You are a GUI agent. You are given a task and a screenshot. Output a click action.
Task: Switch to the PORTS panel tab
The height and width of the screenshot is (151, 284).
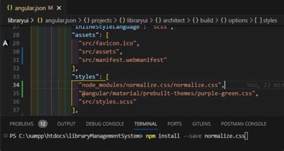coord(175,124)
